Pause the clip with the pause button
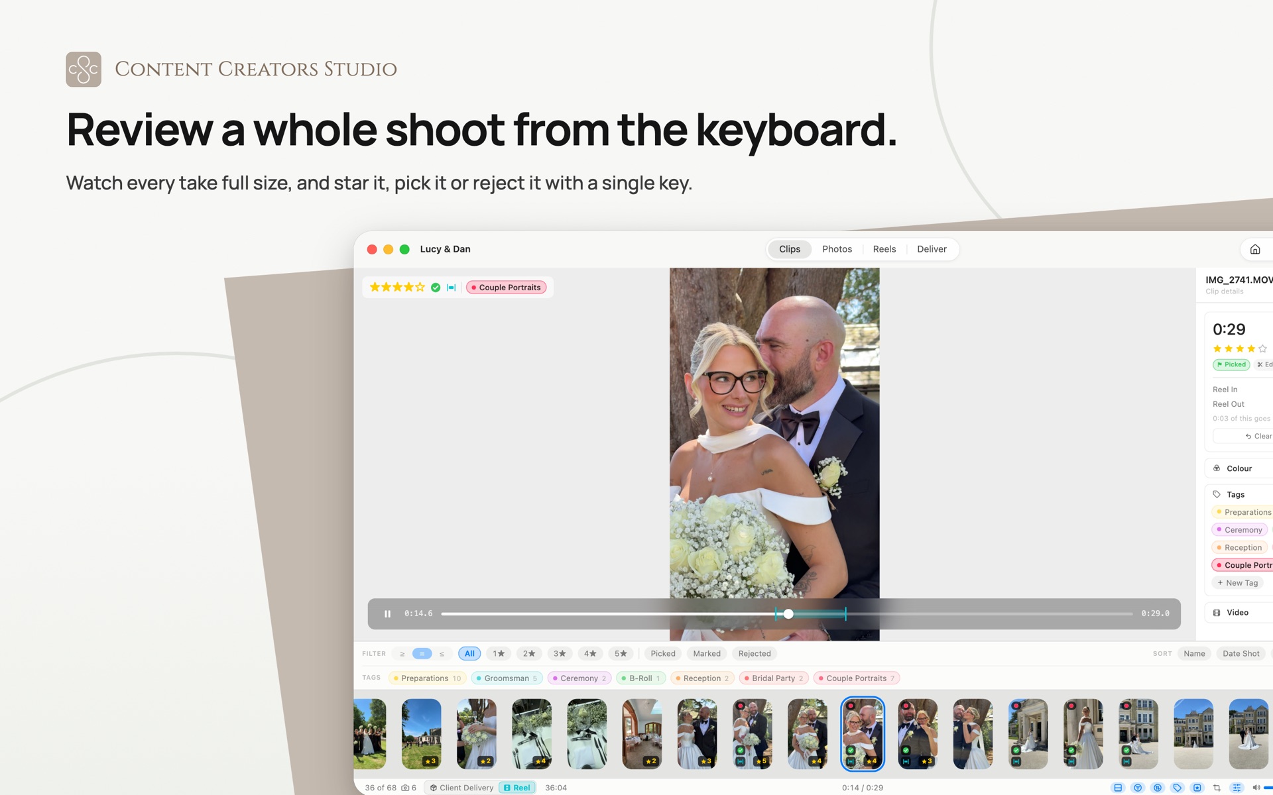1273x795 pixels. tap(387, 613)
